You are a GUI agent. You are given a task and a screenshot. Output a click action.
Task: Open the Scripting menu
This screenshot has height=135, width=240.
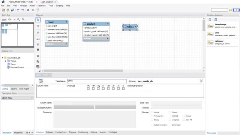click(x=59, y=6)
